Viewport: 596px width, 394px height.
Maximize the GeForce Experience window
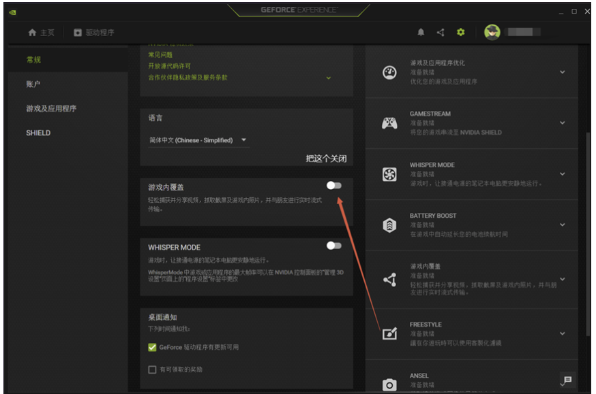[574, 12]
